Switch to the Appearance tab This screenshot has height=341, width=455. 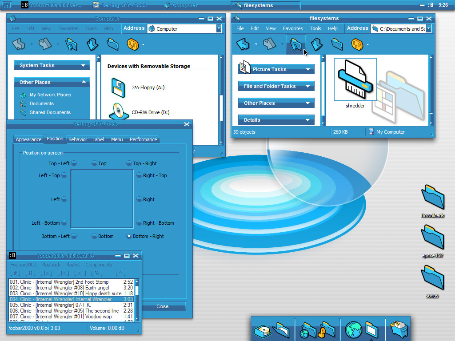pos(28,139)
